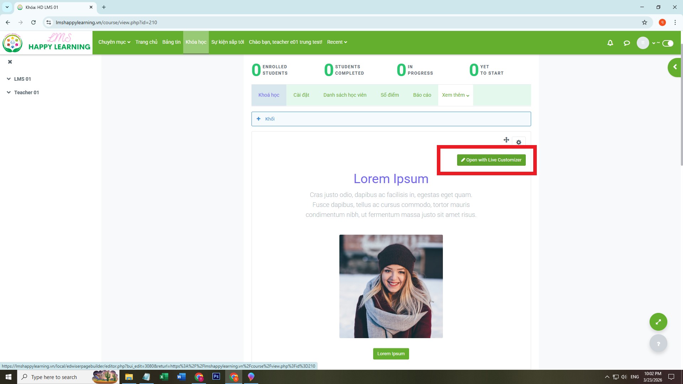The height and width of the screenshot is (384, 683).
Task: Click Open with Live Customizer button
Action: pyautogui.click(x=491, y=160)
